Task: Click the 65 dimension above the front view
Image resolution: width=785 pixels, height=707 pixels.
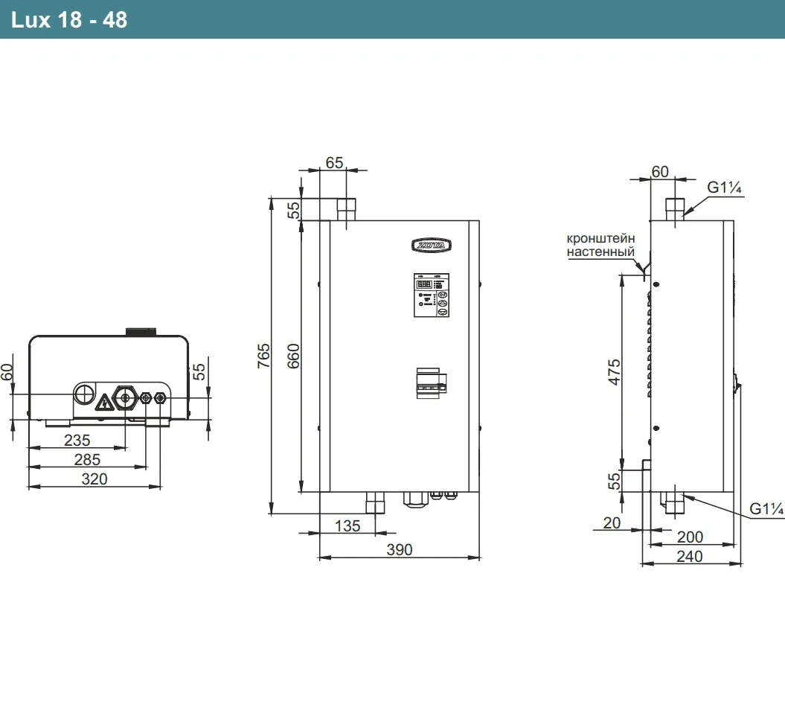Action: point(334,163)
